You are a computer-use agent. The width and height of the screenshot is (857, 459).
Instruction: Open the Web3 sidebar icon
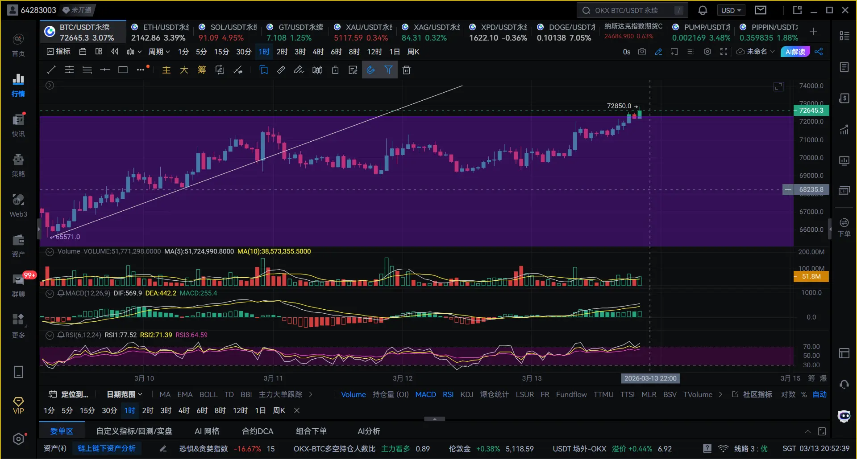(x=18, y=205)
